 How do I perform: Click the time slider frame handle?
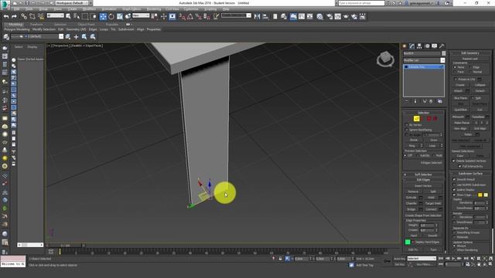point(65,246)
